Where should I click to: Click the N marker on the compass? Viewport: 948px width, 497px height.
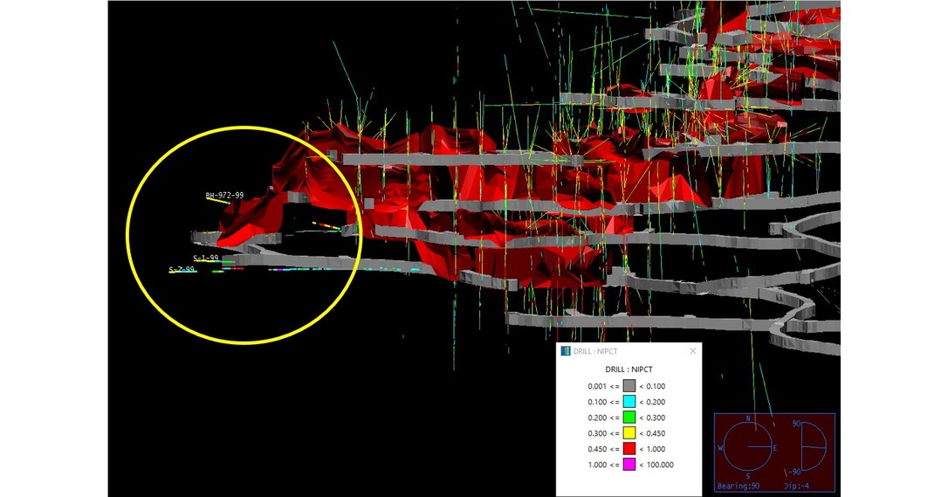click(747, 419)
